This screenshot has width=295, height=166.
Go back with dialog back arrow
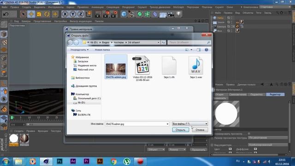point(70,42)
